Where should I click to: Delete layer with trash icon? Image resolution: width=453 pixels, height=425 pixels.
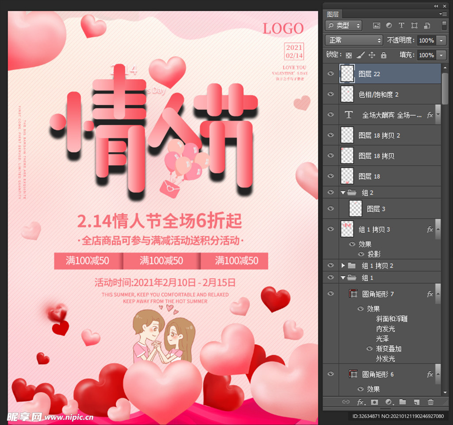coord(430,402)
